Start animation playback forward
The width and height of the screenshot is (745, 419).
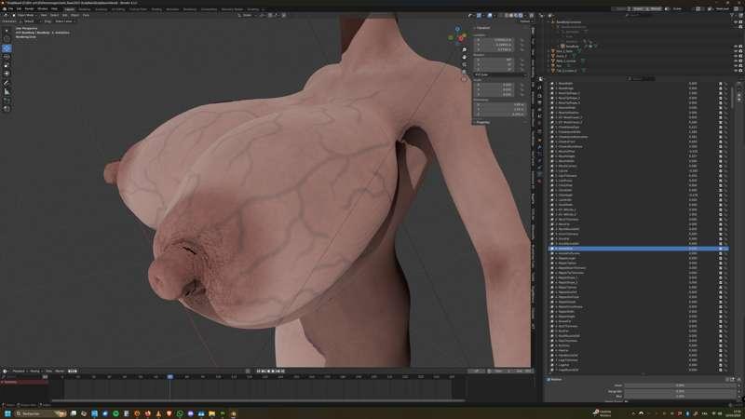(273, 371)
